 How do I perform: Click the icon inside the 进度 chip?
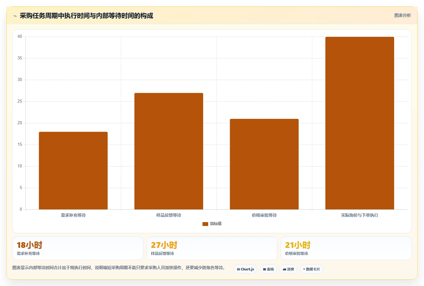point(284,269)
